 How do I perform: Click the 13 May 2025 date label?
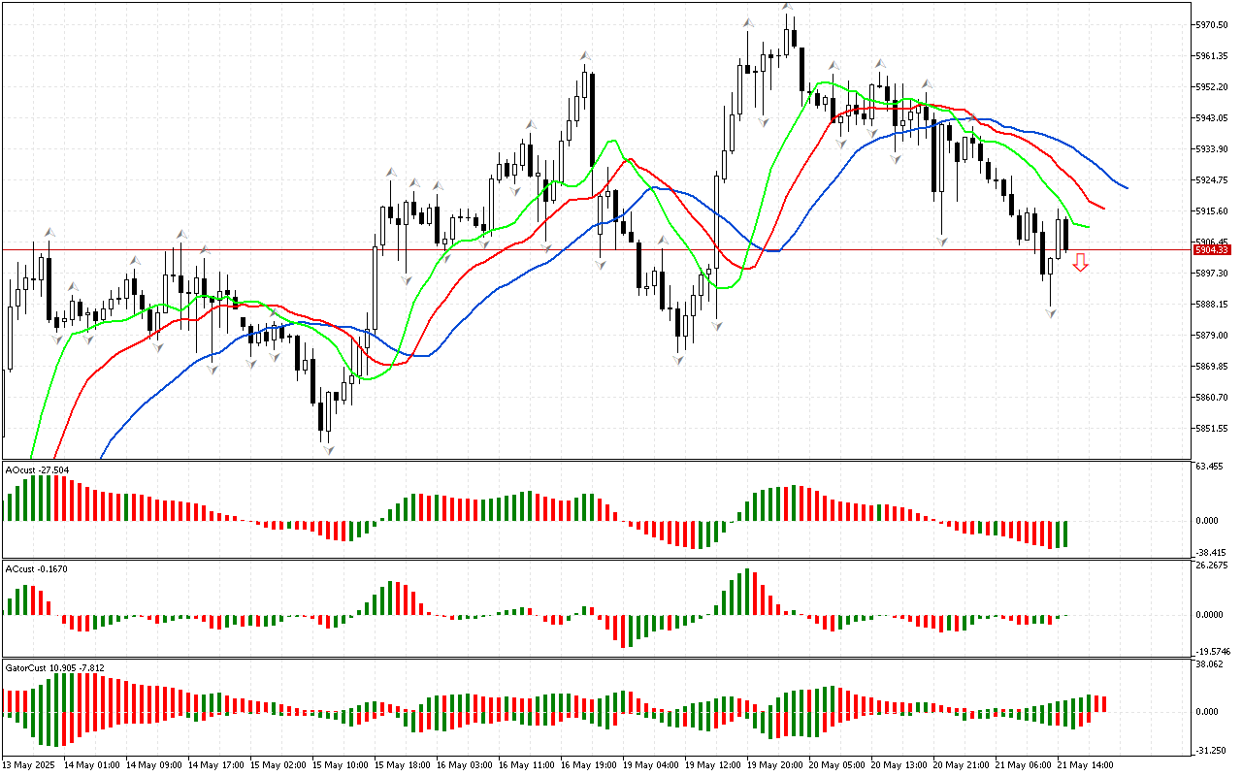click(29, 764)
